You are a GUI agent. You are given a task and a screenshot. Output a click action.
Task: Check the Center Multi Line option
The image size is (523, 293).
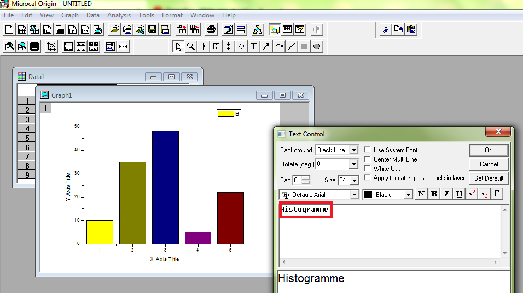point(368,159)
